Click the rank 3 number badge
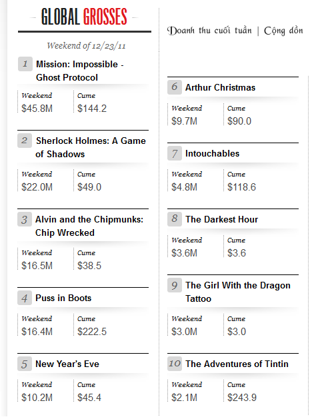Image resolution: width=312 pixels, height=417 pixels. pos(25,219)
